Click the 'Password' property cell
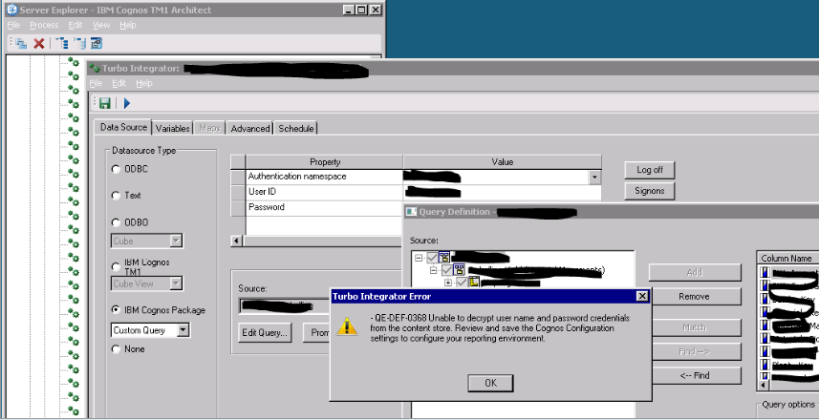Viewport: 819px width, 420px height. tap(324, 207)
